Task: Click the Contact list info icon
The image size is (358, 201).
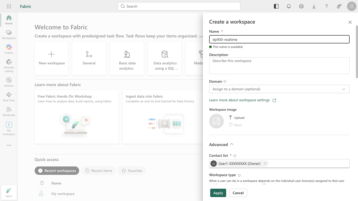Action: 235,155
